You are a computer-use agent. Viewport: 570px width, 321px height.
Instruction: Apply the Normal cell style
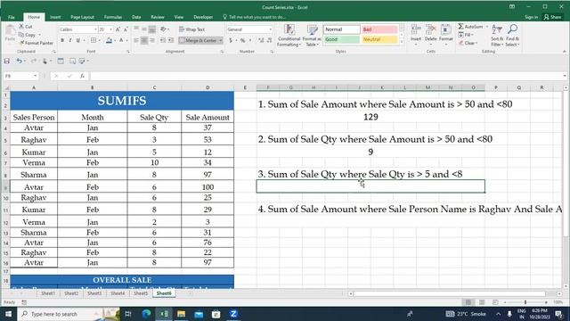342,29
